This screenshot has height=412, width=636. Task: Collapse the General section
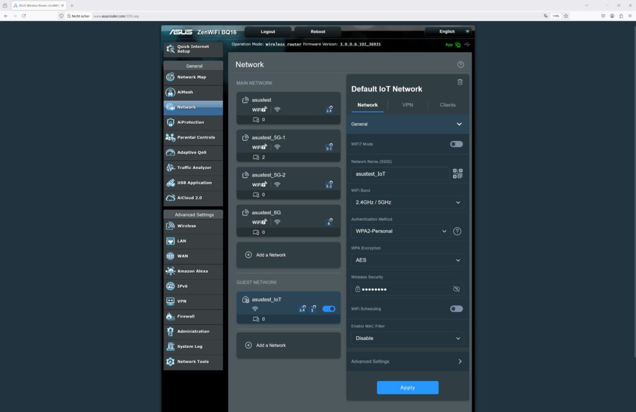407,124
